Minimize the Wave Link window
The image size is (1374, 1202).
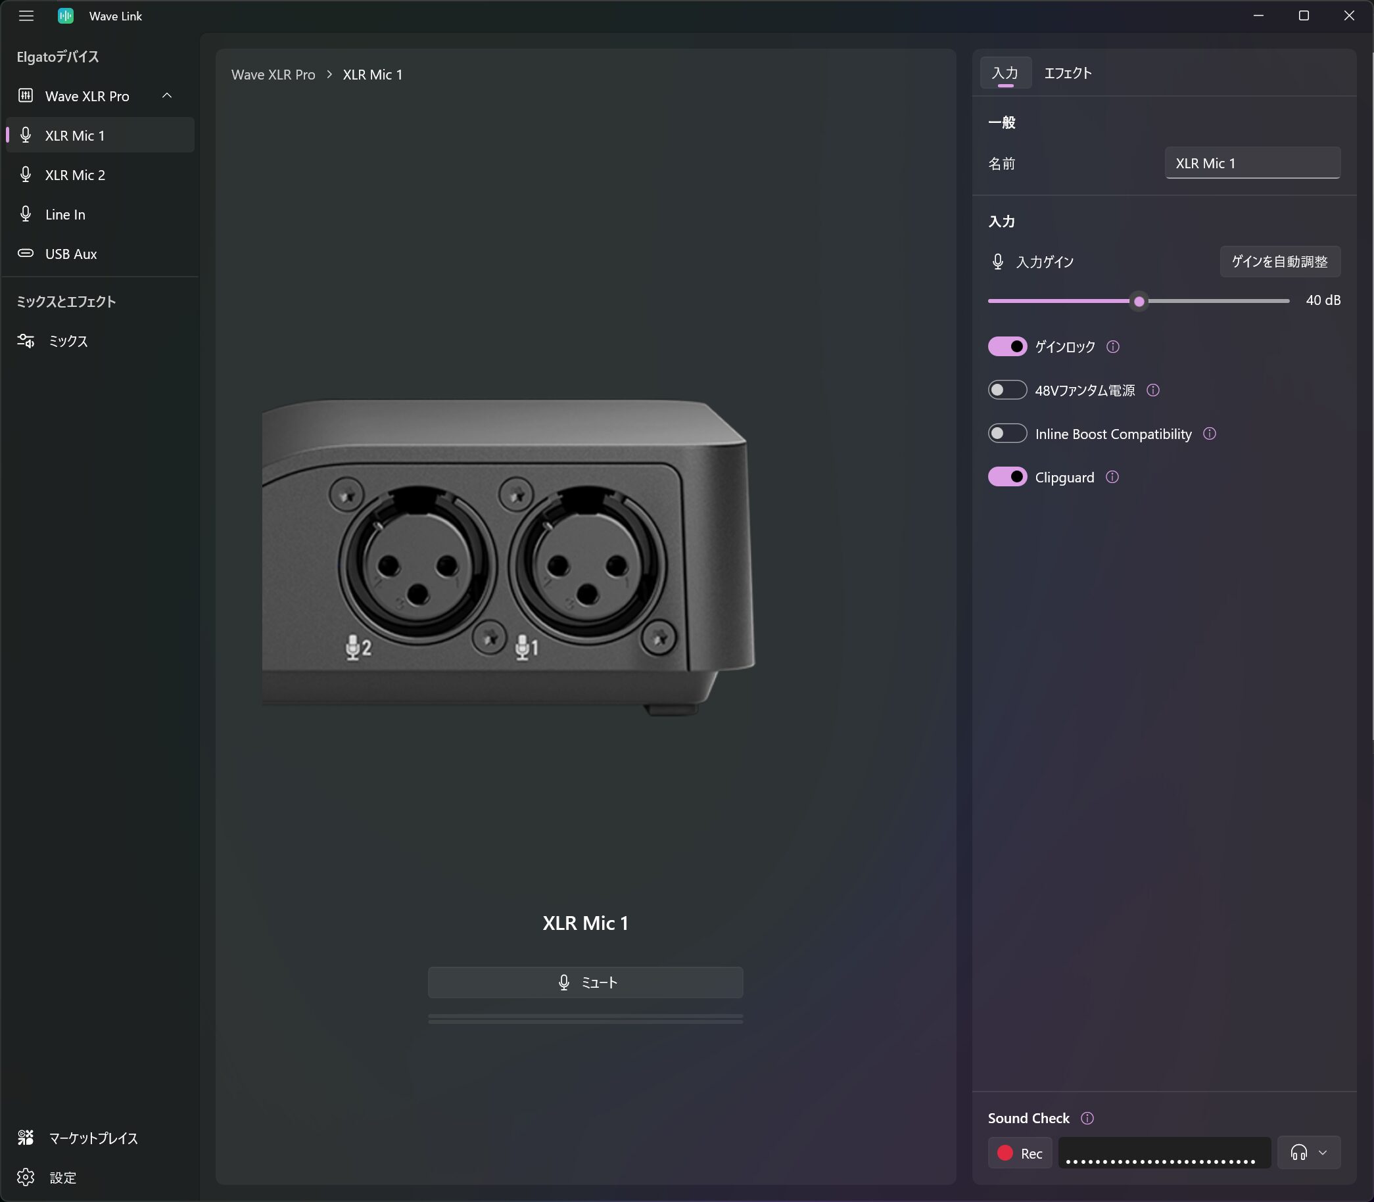tap(1258, 15)
